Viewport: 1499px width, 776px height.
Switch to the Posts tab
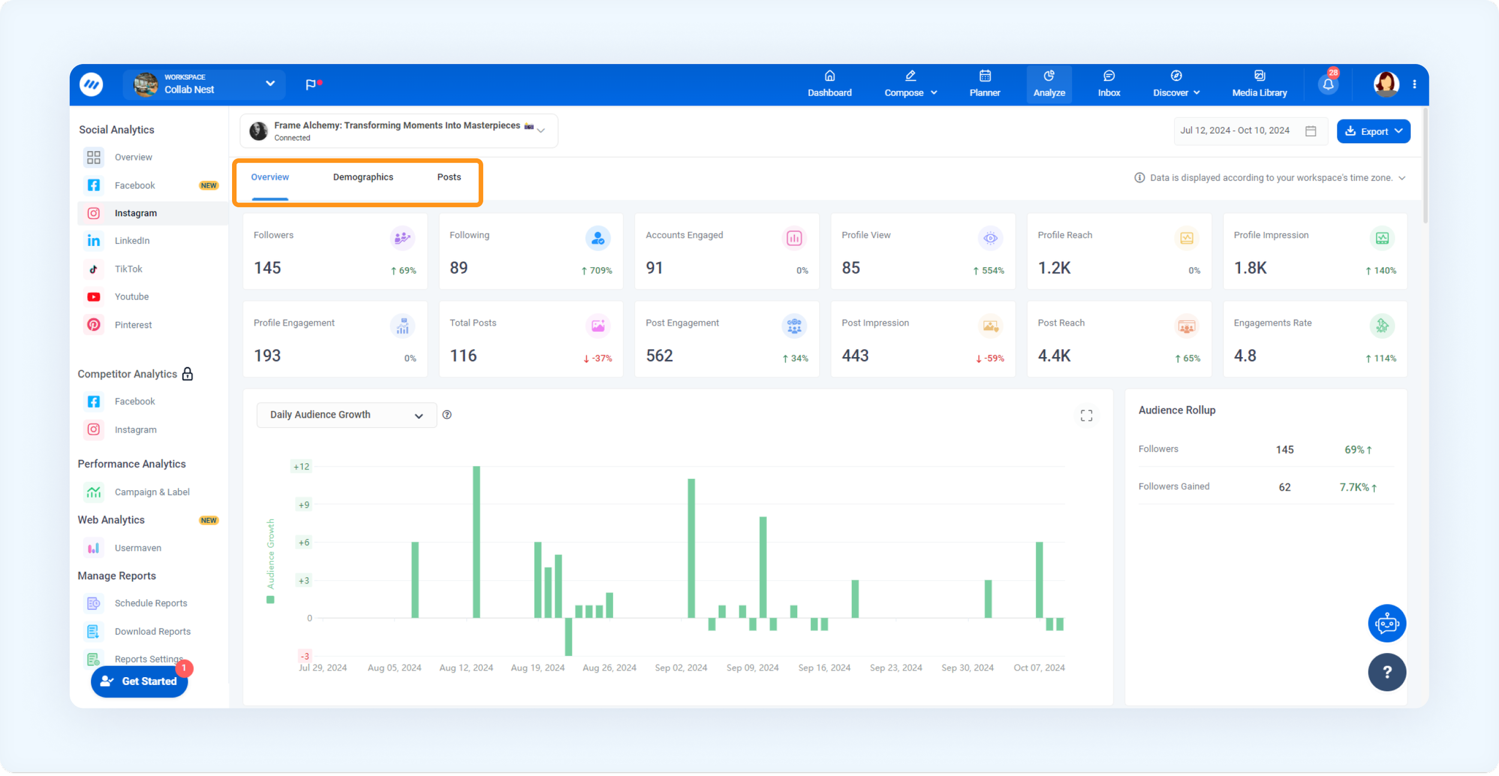point(449,177)
